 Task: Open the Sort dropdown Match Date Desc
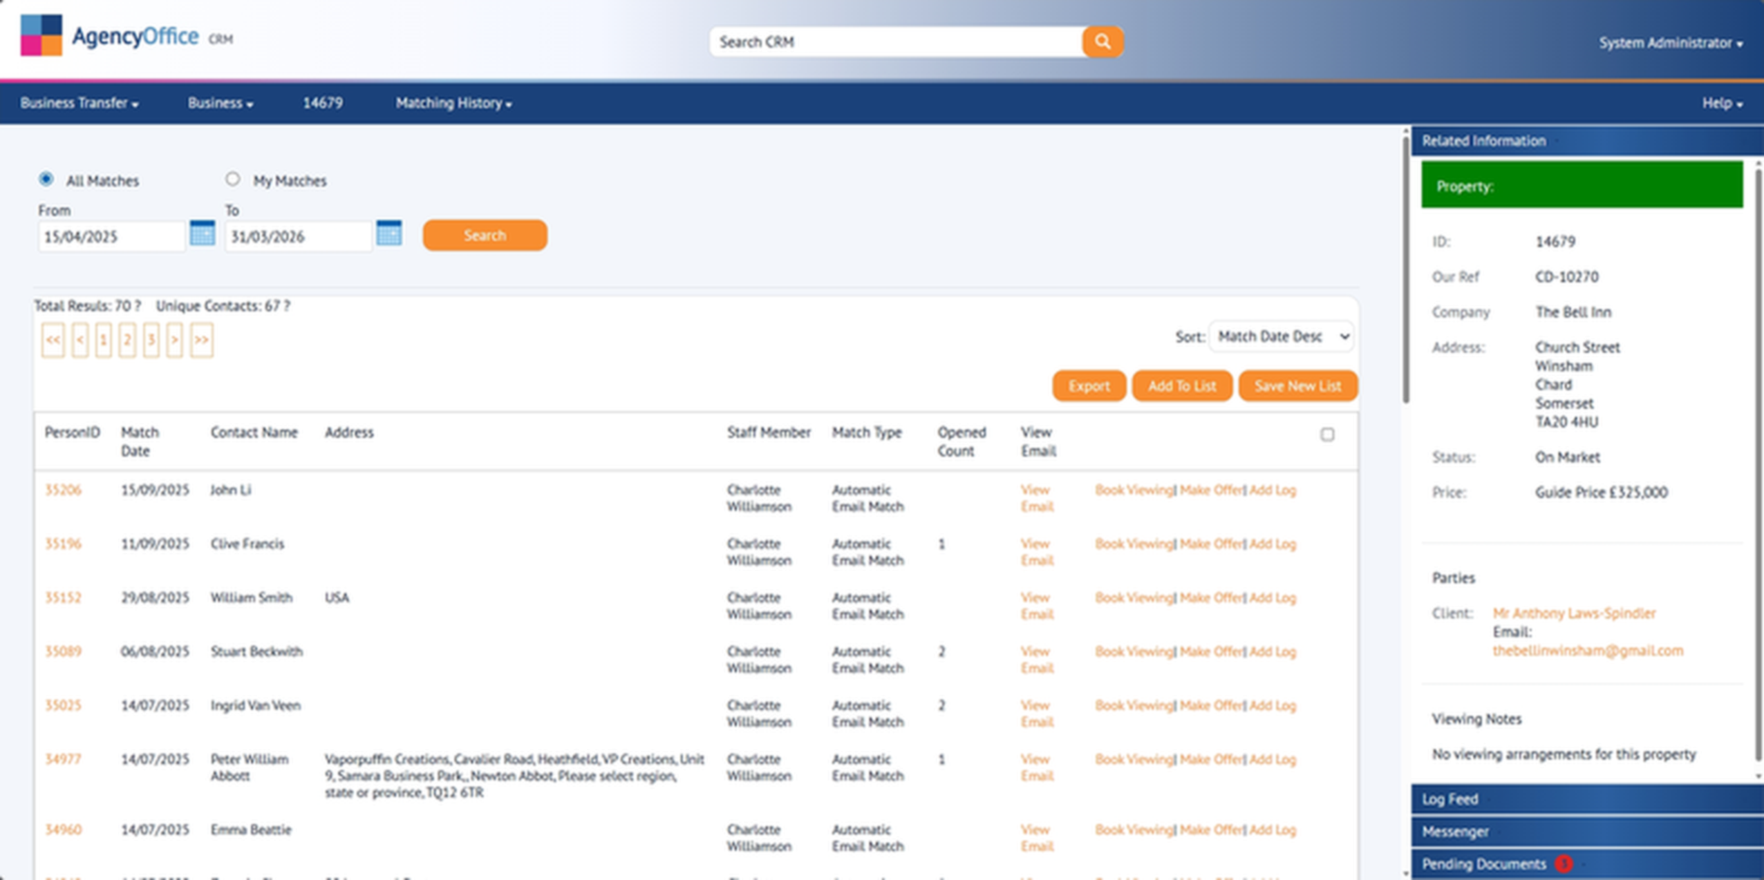[1281, 336]
